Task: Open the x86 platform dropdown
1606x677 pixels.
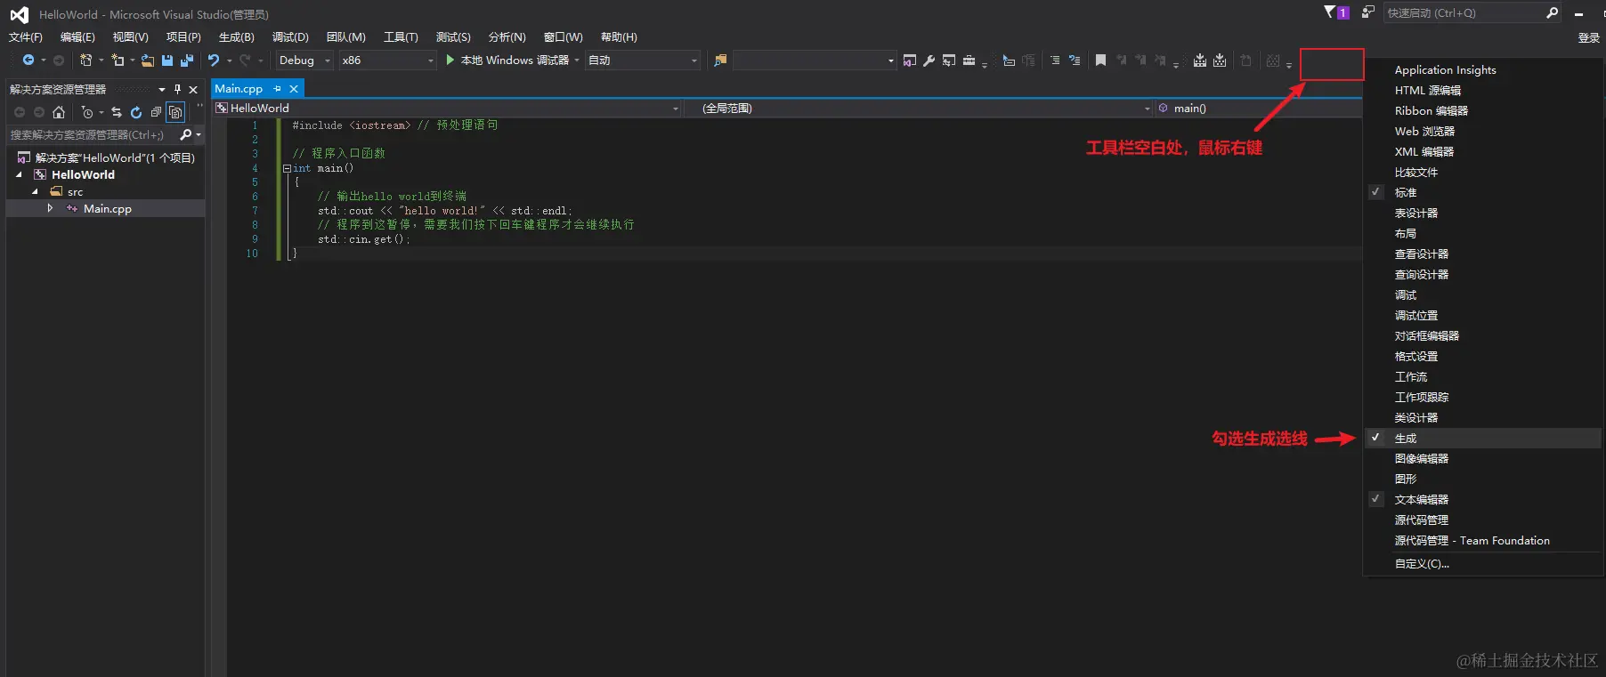Action: click(387, 60)
